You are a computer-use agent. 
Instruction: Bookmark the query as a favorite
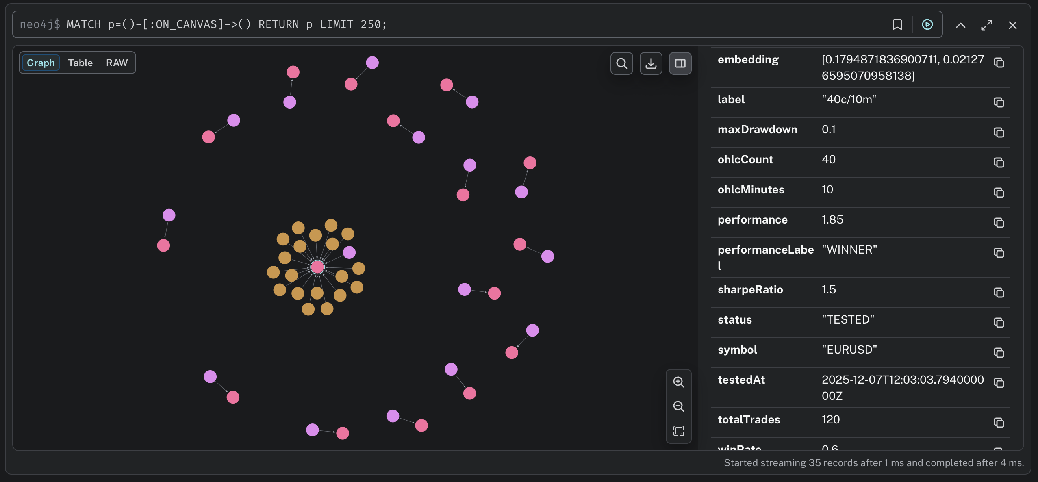(897, 24)
